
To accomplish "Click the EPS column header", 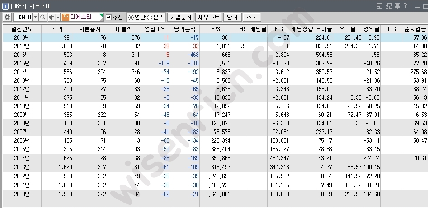I will [x=279, y=29].
